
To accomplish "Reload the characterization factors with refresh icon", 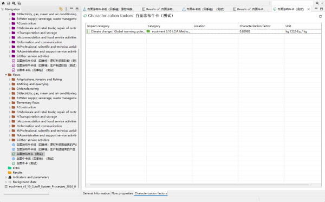I will pyautogui.click(x=320, y=16).
